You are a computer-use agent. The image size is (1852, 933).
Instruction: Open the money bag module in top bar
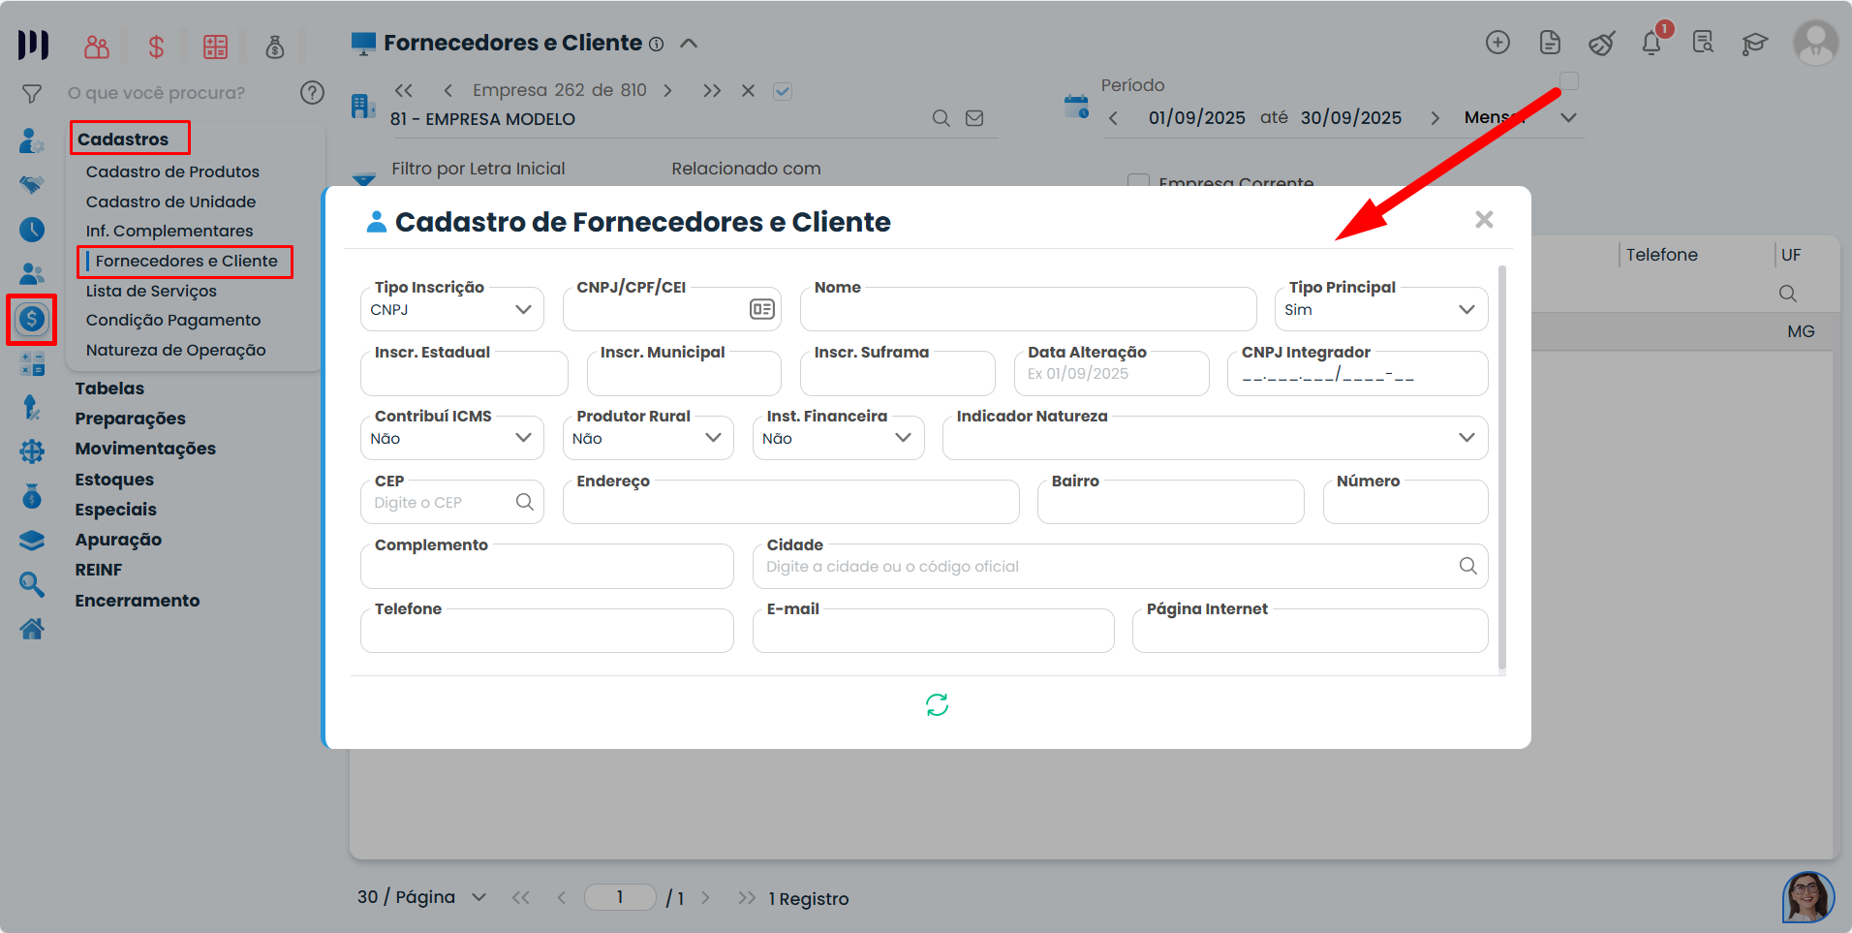pos(275,47)
